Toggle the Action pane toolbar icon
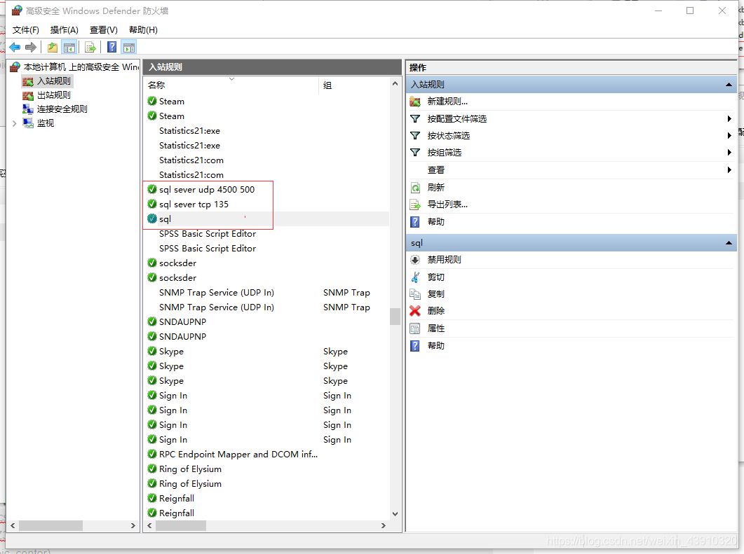 [128, 47]
